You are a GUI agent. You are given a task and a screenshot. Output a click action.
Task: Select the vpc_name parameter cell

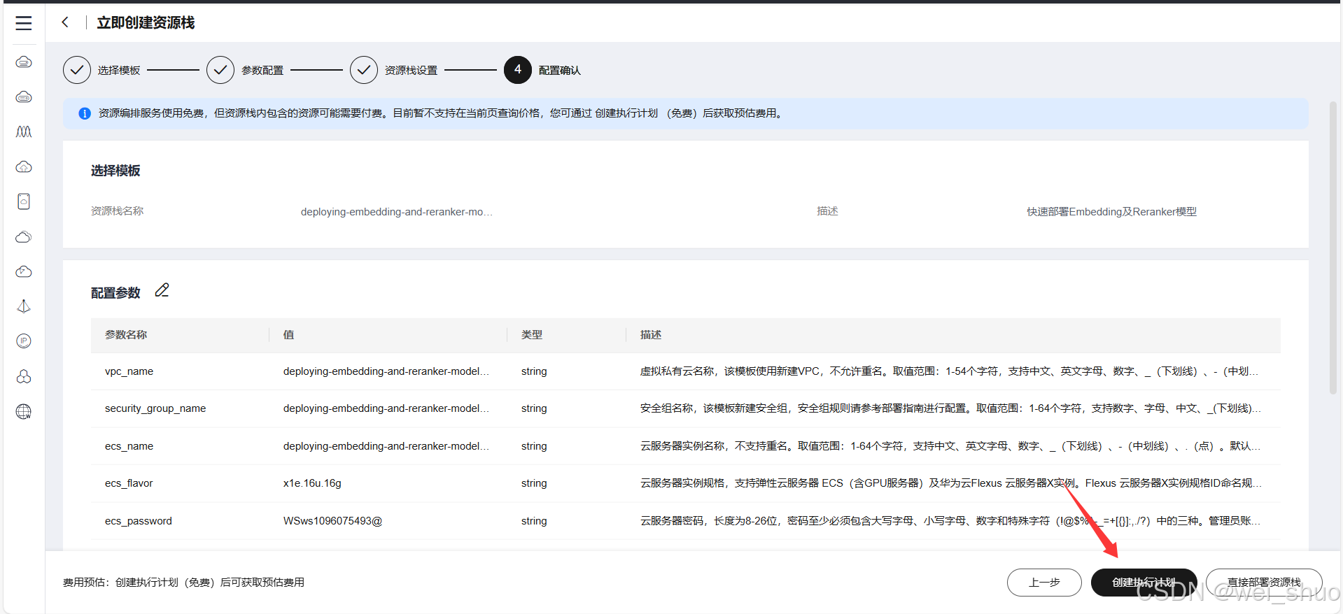click(x=129, y=371)
